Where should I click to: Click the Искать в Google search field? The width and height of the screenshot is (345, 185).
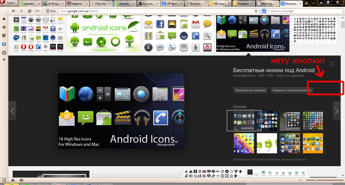pyautogui.click(x=306, y=11)
